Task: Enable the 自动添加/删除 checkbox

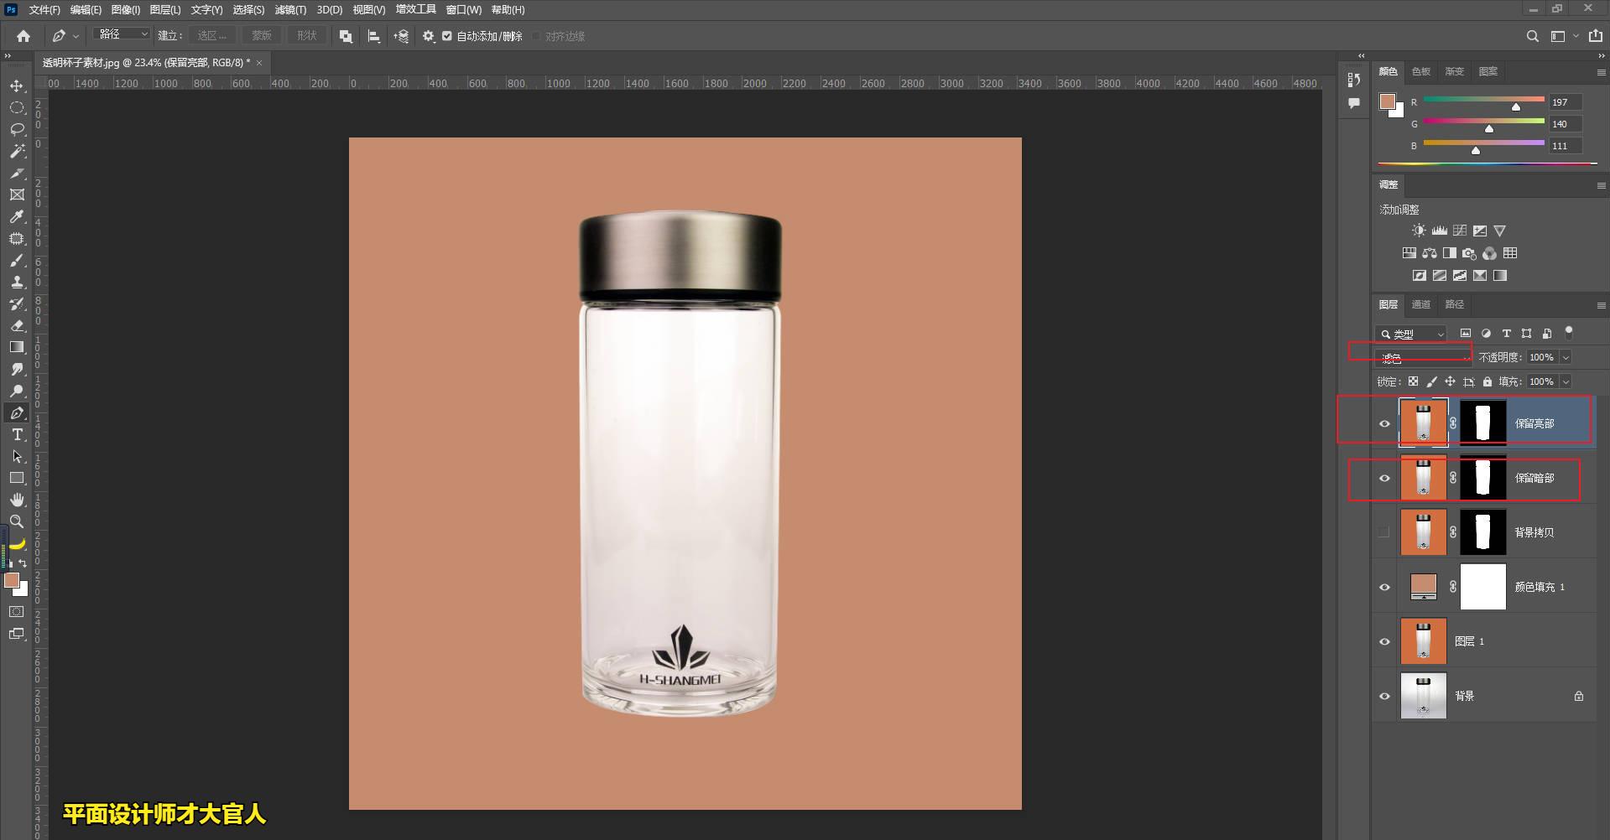Action: click(x=447, y=36)
